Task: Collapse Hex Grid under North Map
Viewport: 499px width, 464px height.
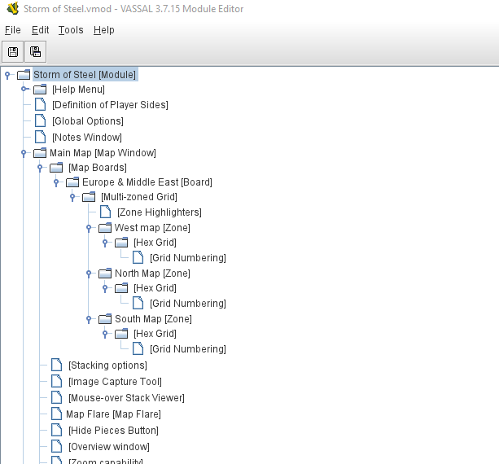Action: (105, 288)
